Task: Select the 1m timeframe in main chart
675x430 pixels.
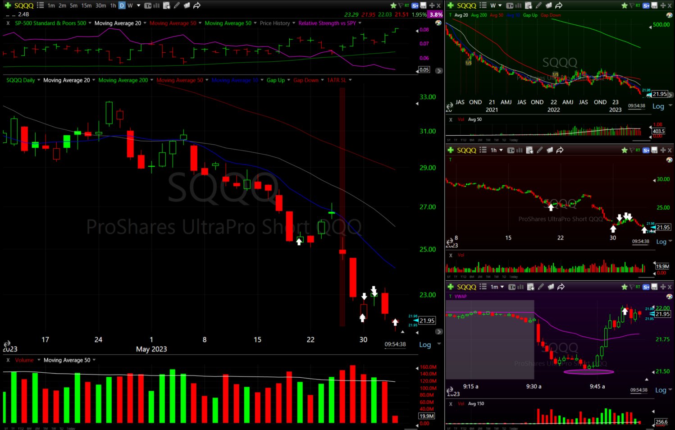Action: (51, 5)
